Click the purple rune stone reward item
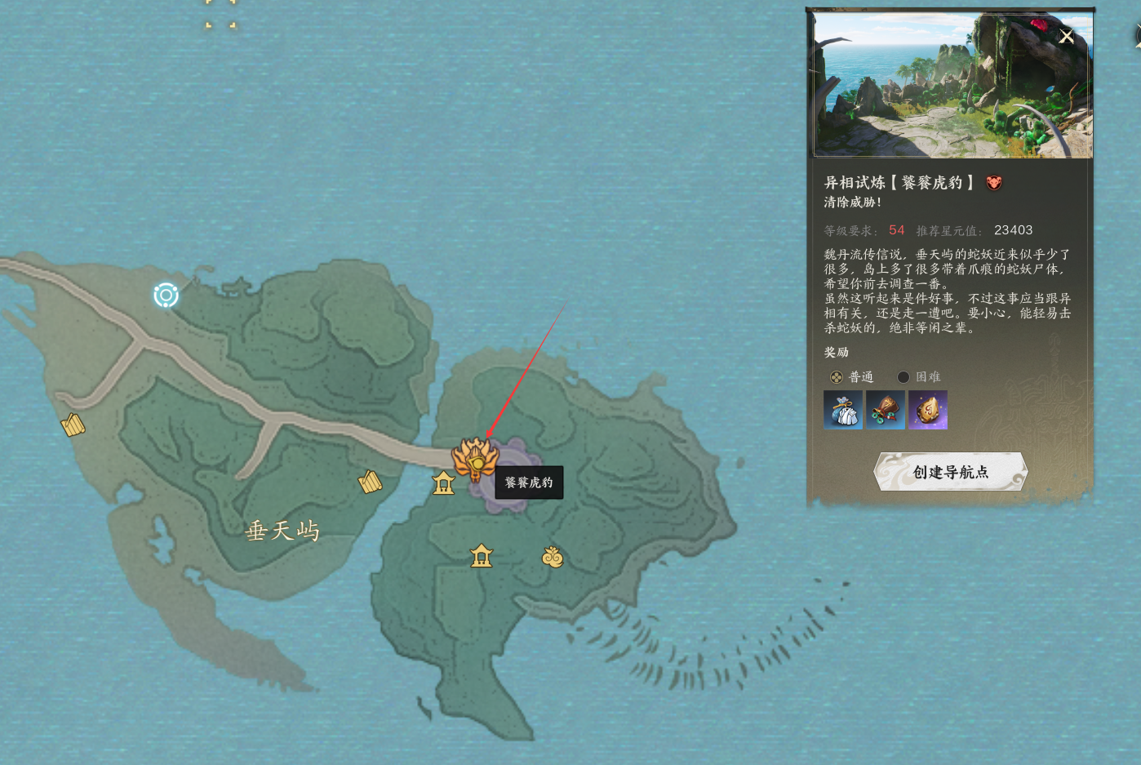Screen dimensions: 1141x765 (x=928, y=409)
